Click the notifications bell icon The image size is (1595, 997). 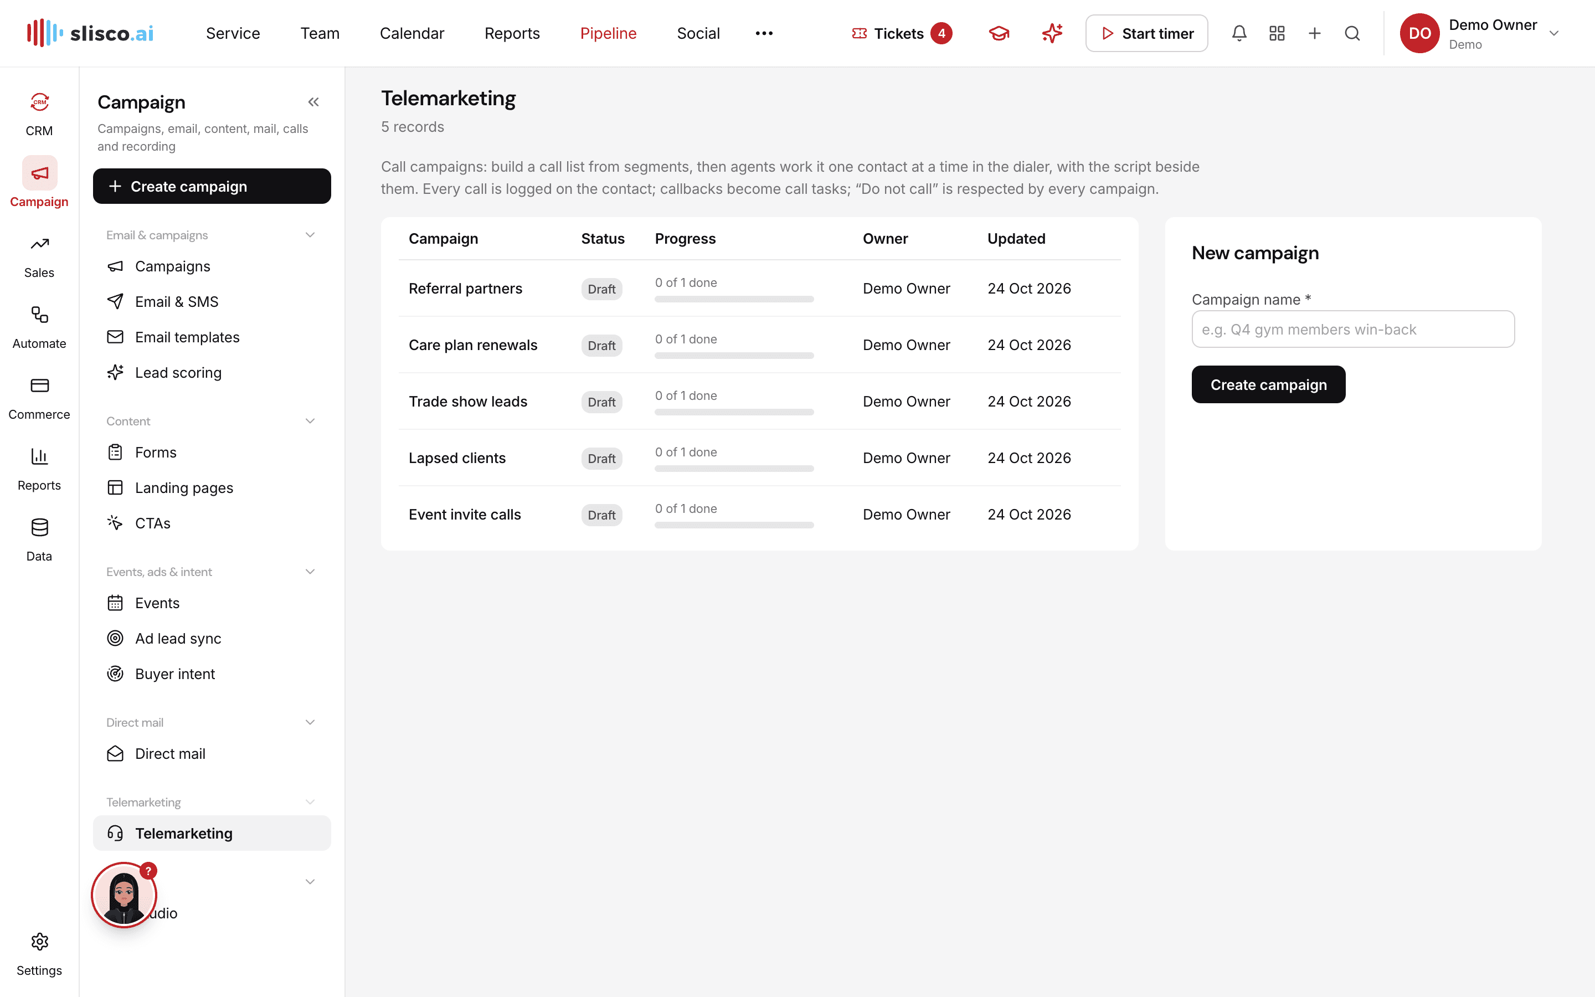(1239, 34)
